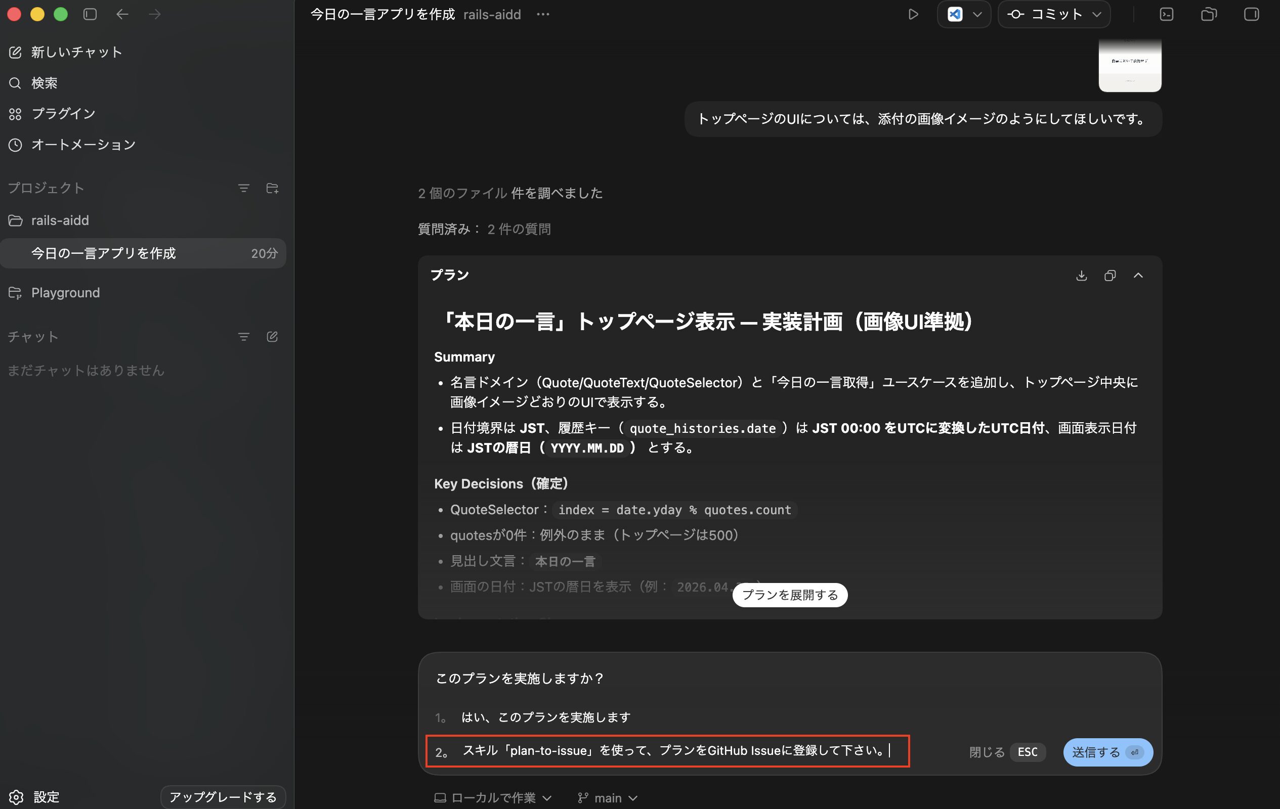
Task: Open プラグイン in the sidebar
Action: (x=63, y=114)
